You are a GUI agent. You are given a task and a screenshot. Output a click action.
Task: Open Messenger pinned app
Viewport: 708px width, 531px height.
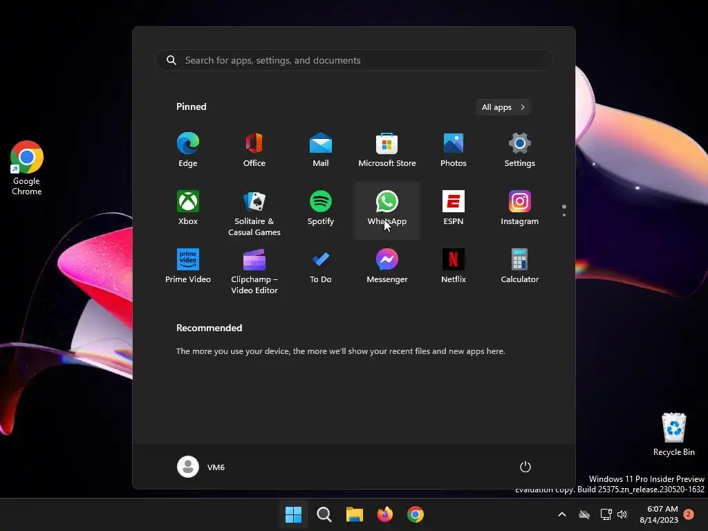[x=387, y=266]
